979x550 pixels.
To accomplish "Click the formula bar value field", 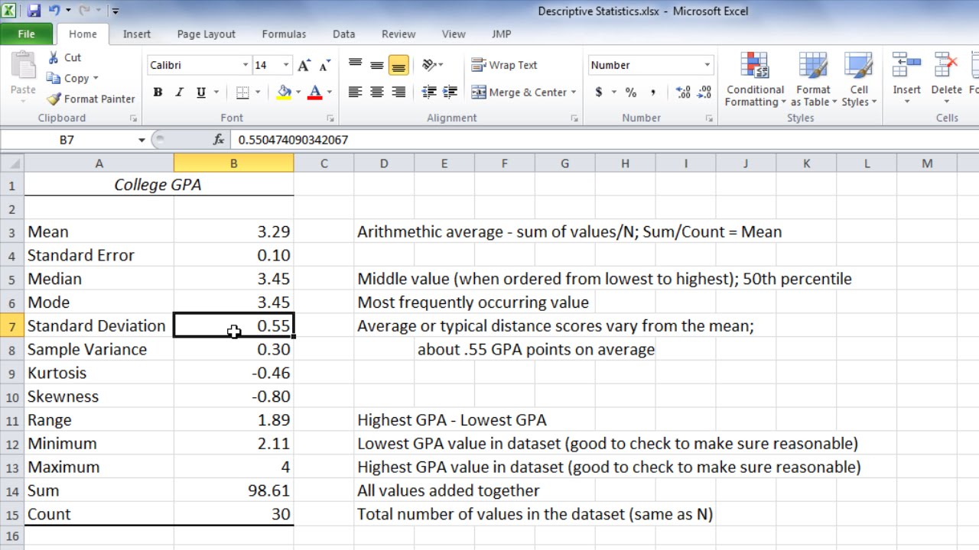I will pyautogui.click(x=604, y=140).
